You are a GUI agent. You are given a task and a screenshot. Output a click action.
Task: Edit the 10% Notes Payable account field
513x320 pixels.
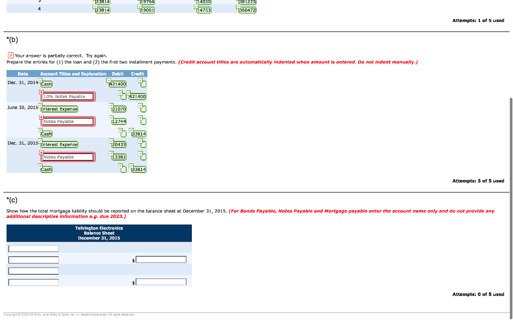coord(68,96)
